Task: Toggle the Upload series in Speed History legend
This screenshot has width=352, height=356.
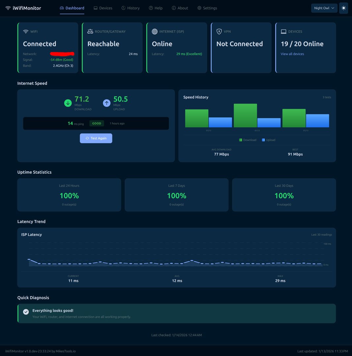Action: pos(269,140)
